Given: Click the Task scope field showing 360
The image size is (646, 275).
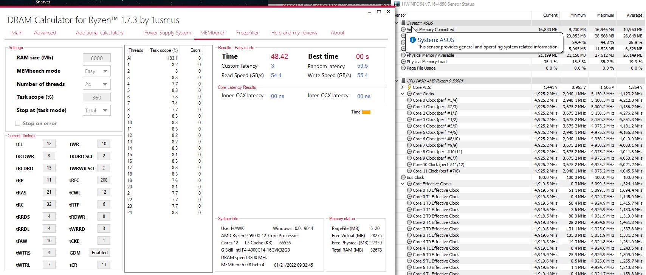Looking at the screenshot, I should click(96, 97).
